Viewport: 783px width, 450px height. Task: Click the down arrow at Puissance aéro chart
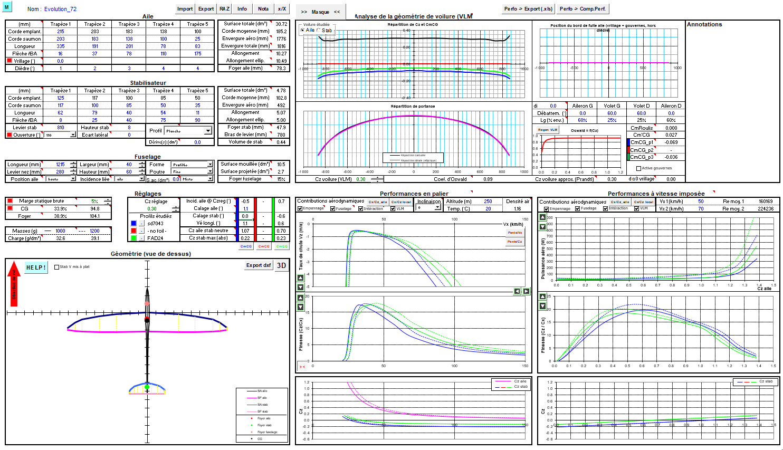point(543,227)
